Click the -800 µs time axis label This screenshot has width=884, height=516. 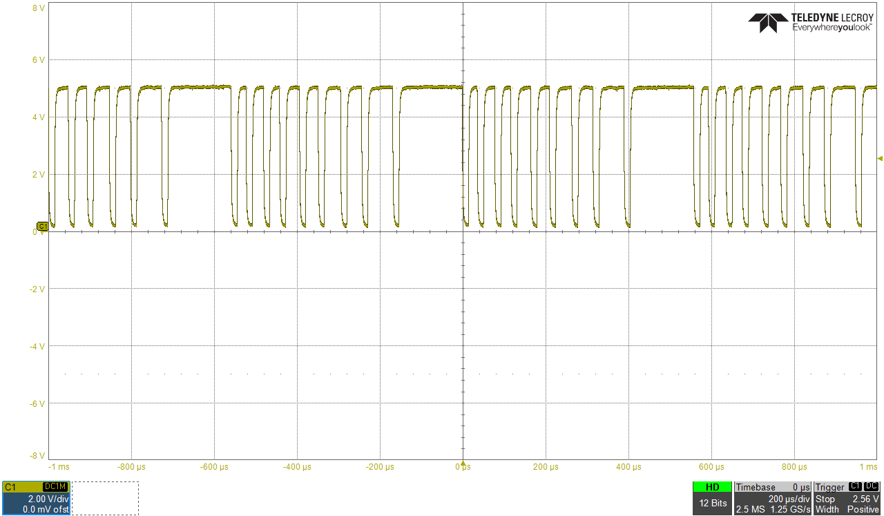coord(131,467)
